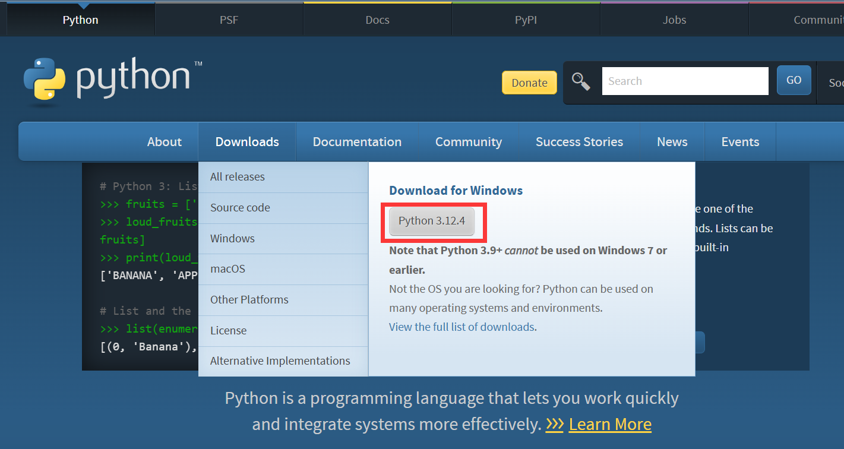
Task: Choose Windows in Downloads menu
Action: click(x=283, y=239)
